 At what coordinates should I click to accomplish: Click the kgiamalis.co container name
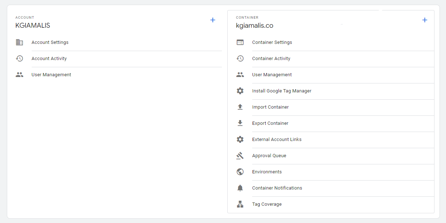255,26
